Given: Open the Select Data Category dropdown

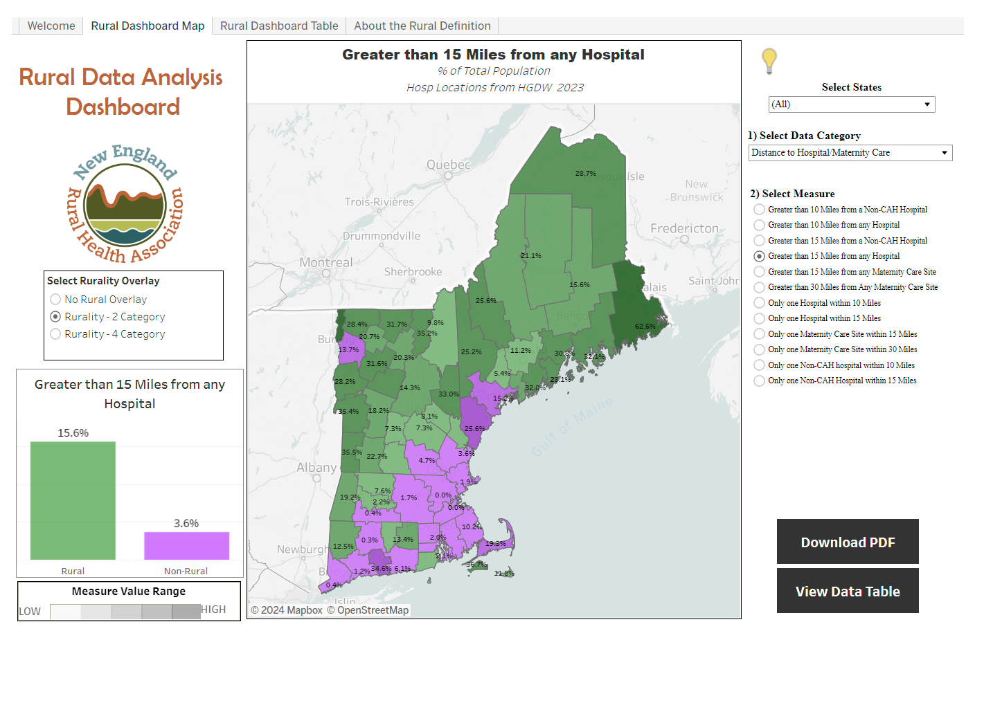Looking at the screenshot, I should coord(850,152).
